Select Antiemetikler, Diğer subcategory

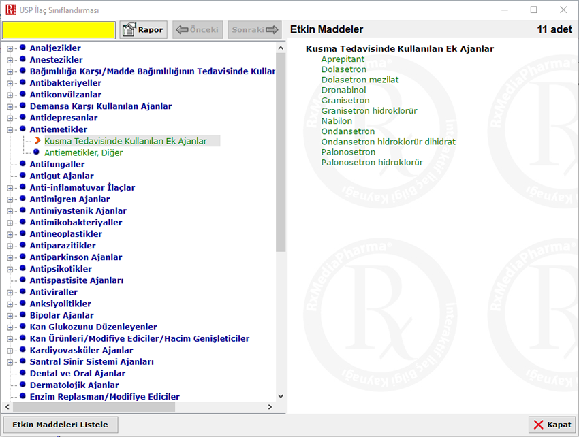click(83, 152)
